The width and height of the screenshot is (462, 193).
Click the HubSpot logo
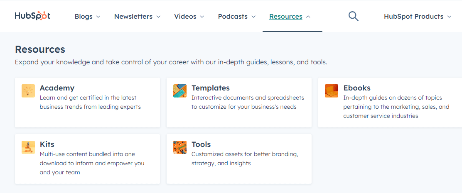32,16
